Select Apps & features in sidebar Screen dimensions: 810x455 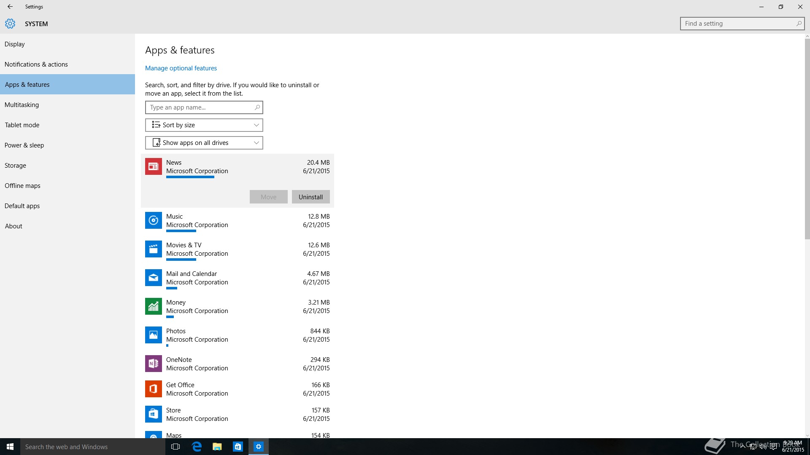(67, 85)
